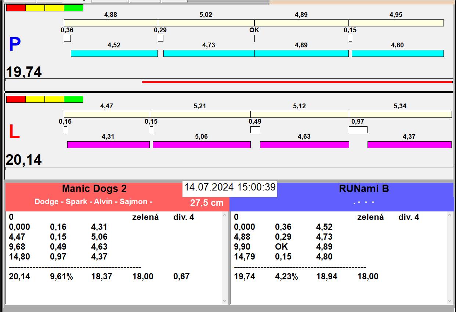This screenshot has height=312, width=456.
Task: Click the red start light in lane P
Action: (16, 8)
